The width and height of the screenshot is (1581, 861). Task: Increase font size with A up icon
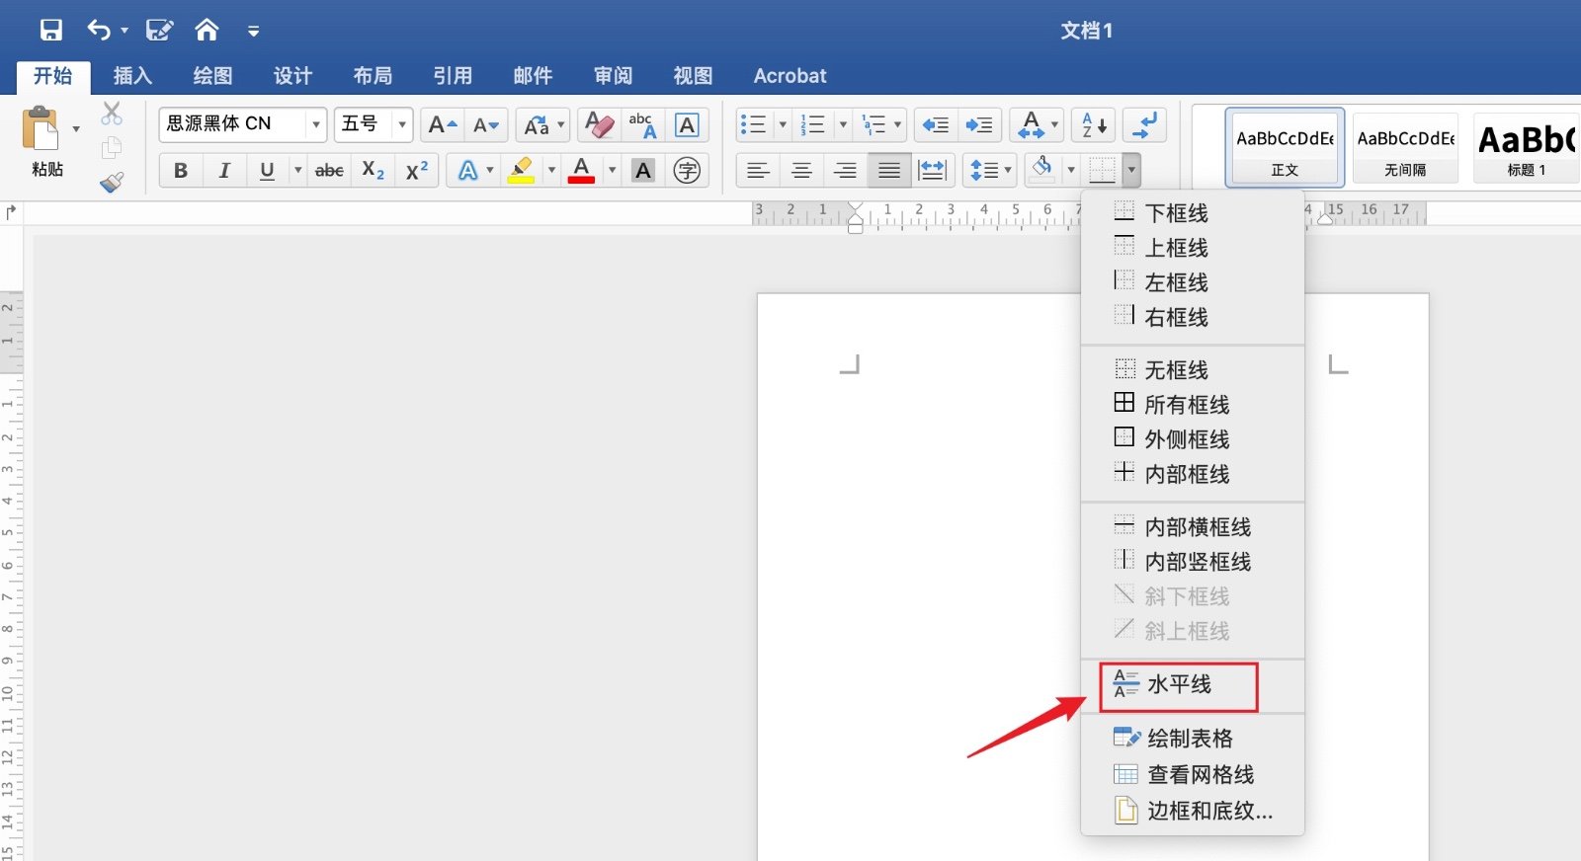pos(442,124)
